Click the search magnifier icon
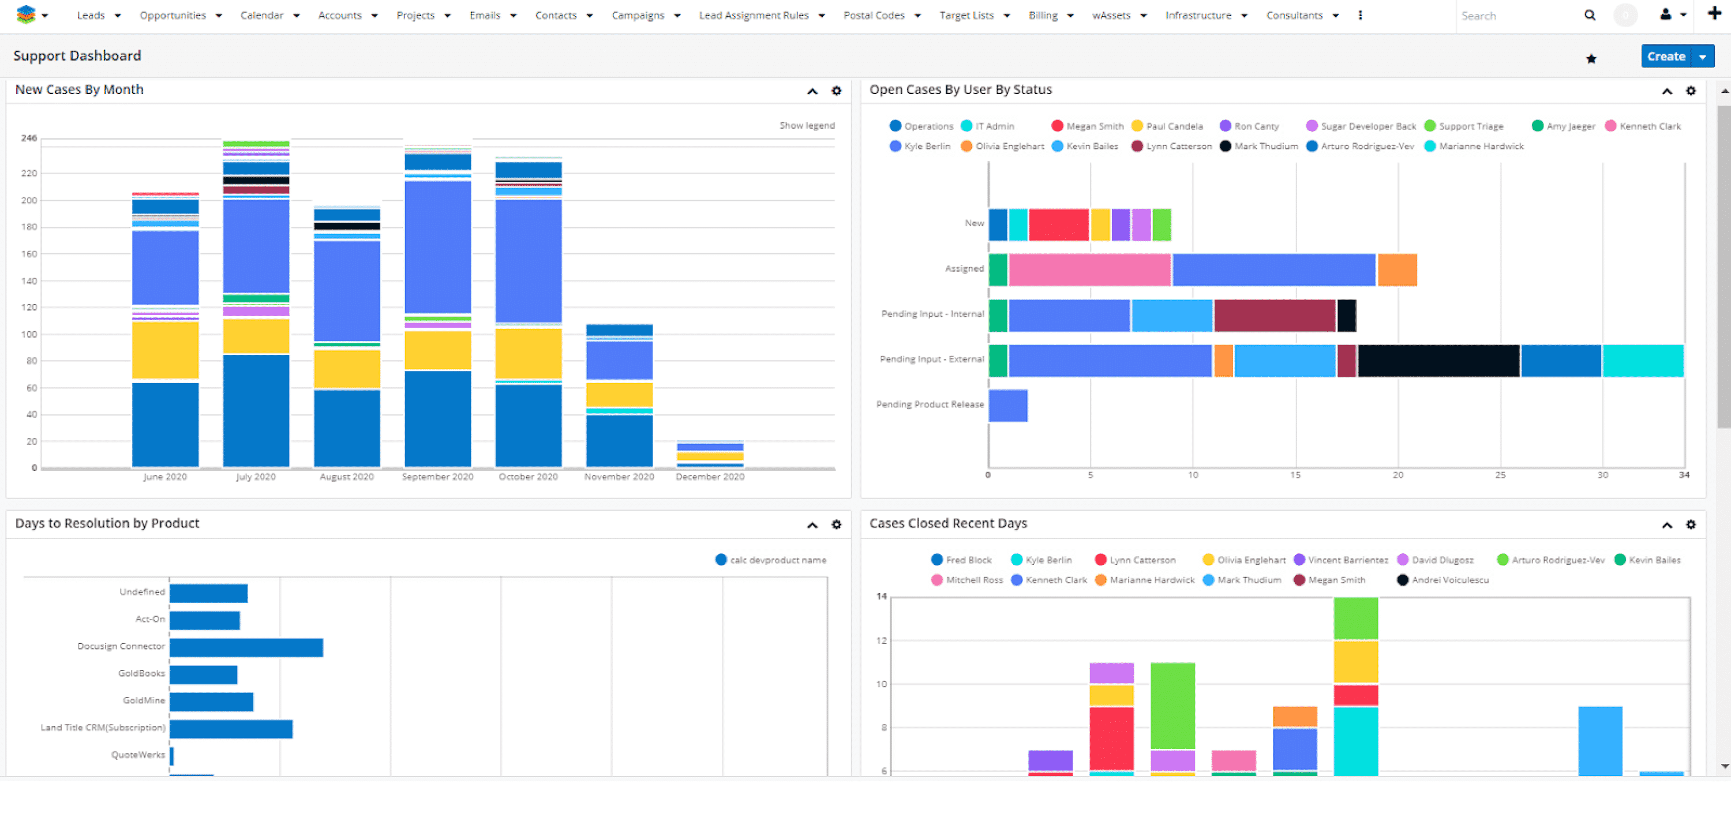This screenshot has width=1731, height=817. click(x=1589, y=16)
